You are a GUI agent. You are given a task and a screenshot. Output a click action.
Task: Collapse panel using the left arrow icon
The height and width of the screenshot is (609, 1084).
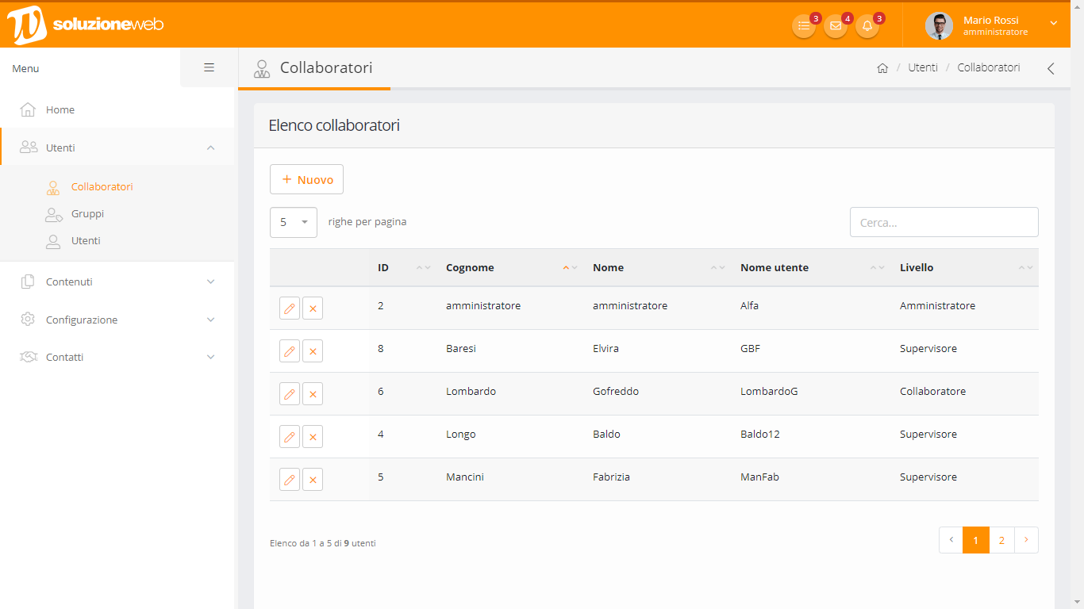(1051, 68)
